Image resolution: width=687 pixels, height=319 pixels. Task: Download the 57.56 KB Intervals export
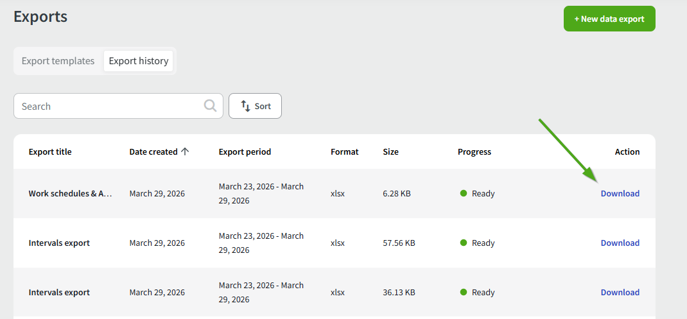click(620, 243)
